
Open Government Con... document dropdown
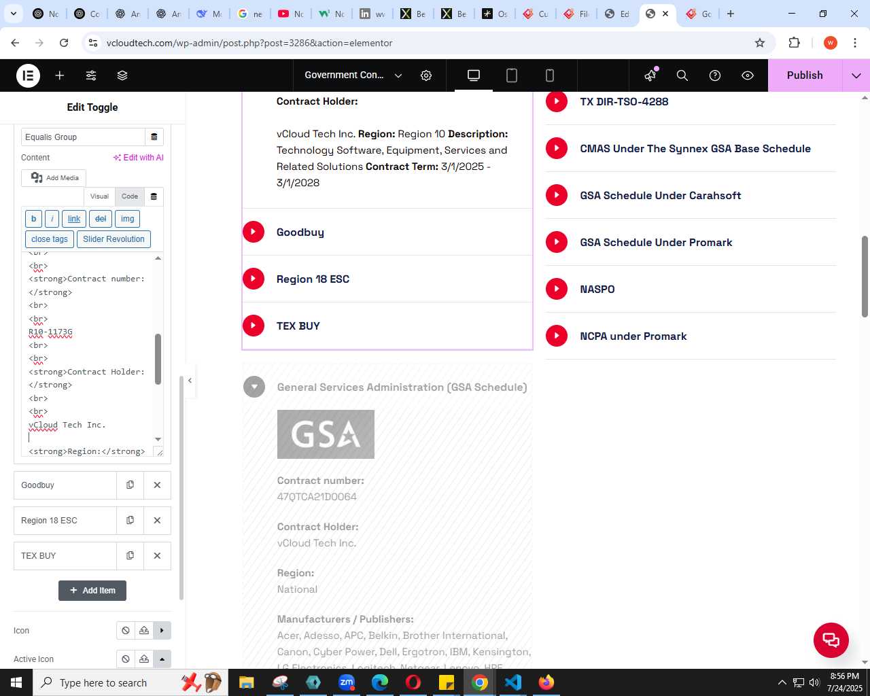pyautogui.click(x=353, y=75)
